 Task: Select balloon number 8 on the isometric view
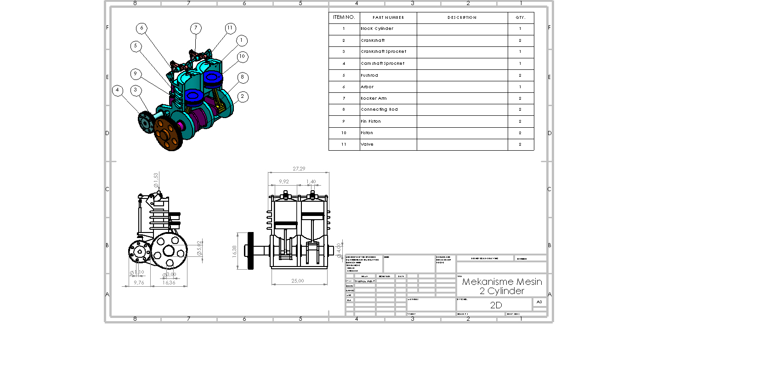point(243,77)
